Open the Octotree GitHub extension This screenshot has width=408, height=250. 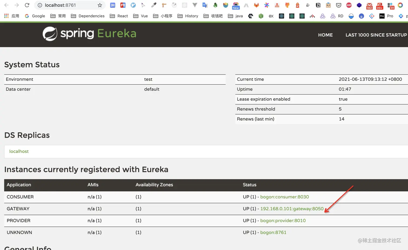point(287,5)
